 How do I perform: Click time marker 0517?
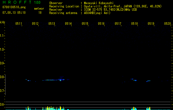point(118,24)
